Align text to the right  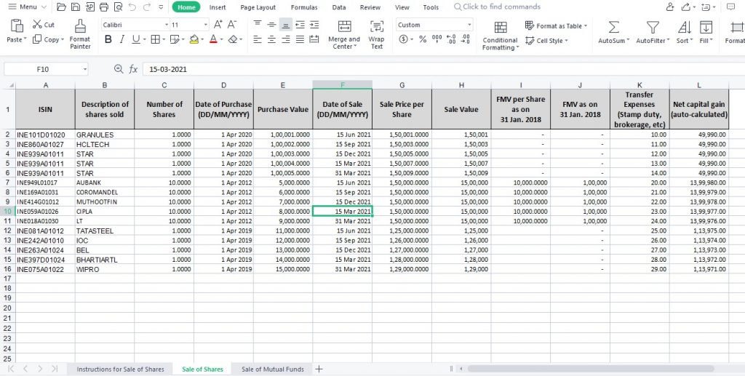click(x=285, y=39)
